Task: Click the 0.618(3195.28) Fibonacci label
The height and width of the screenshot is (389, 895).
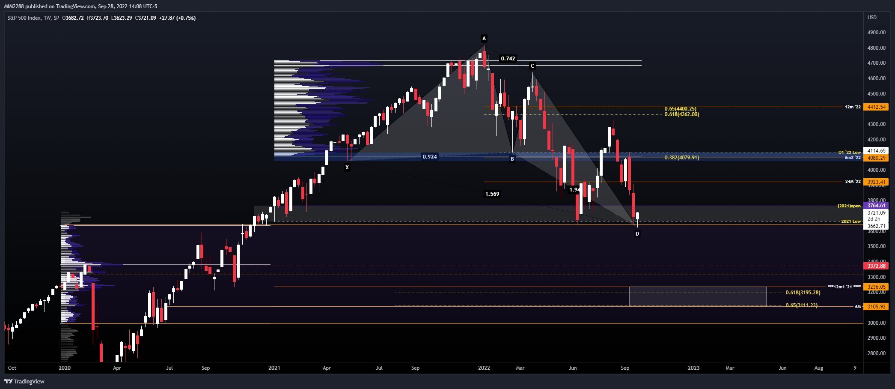Action: [x=803, y=293]
